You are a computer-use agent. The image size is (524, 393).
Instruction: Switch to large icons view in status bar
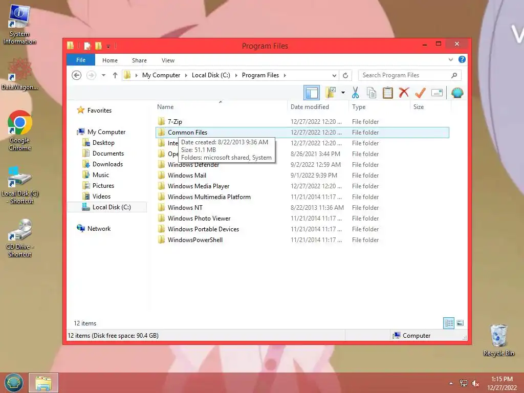pyautogui.click(x=460, y=323)
